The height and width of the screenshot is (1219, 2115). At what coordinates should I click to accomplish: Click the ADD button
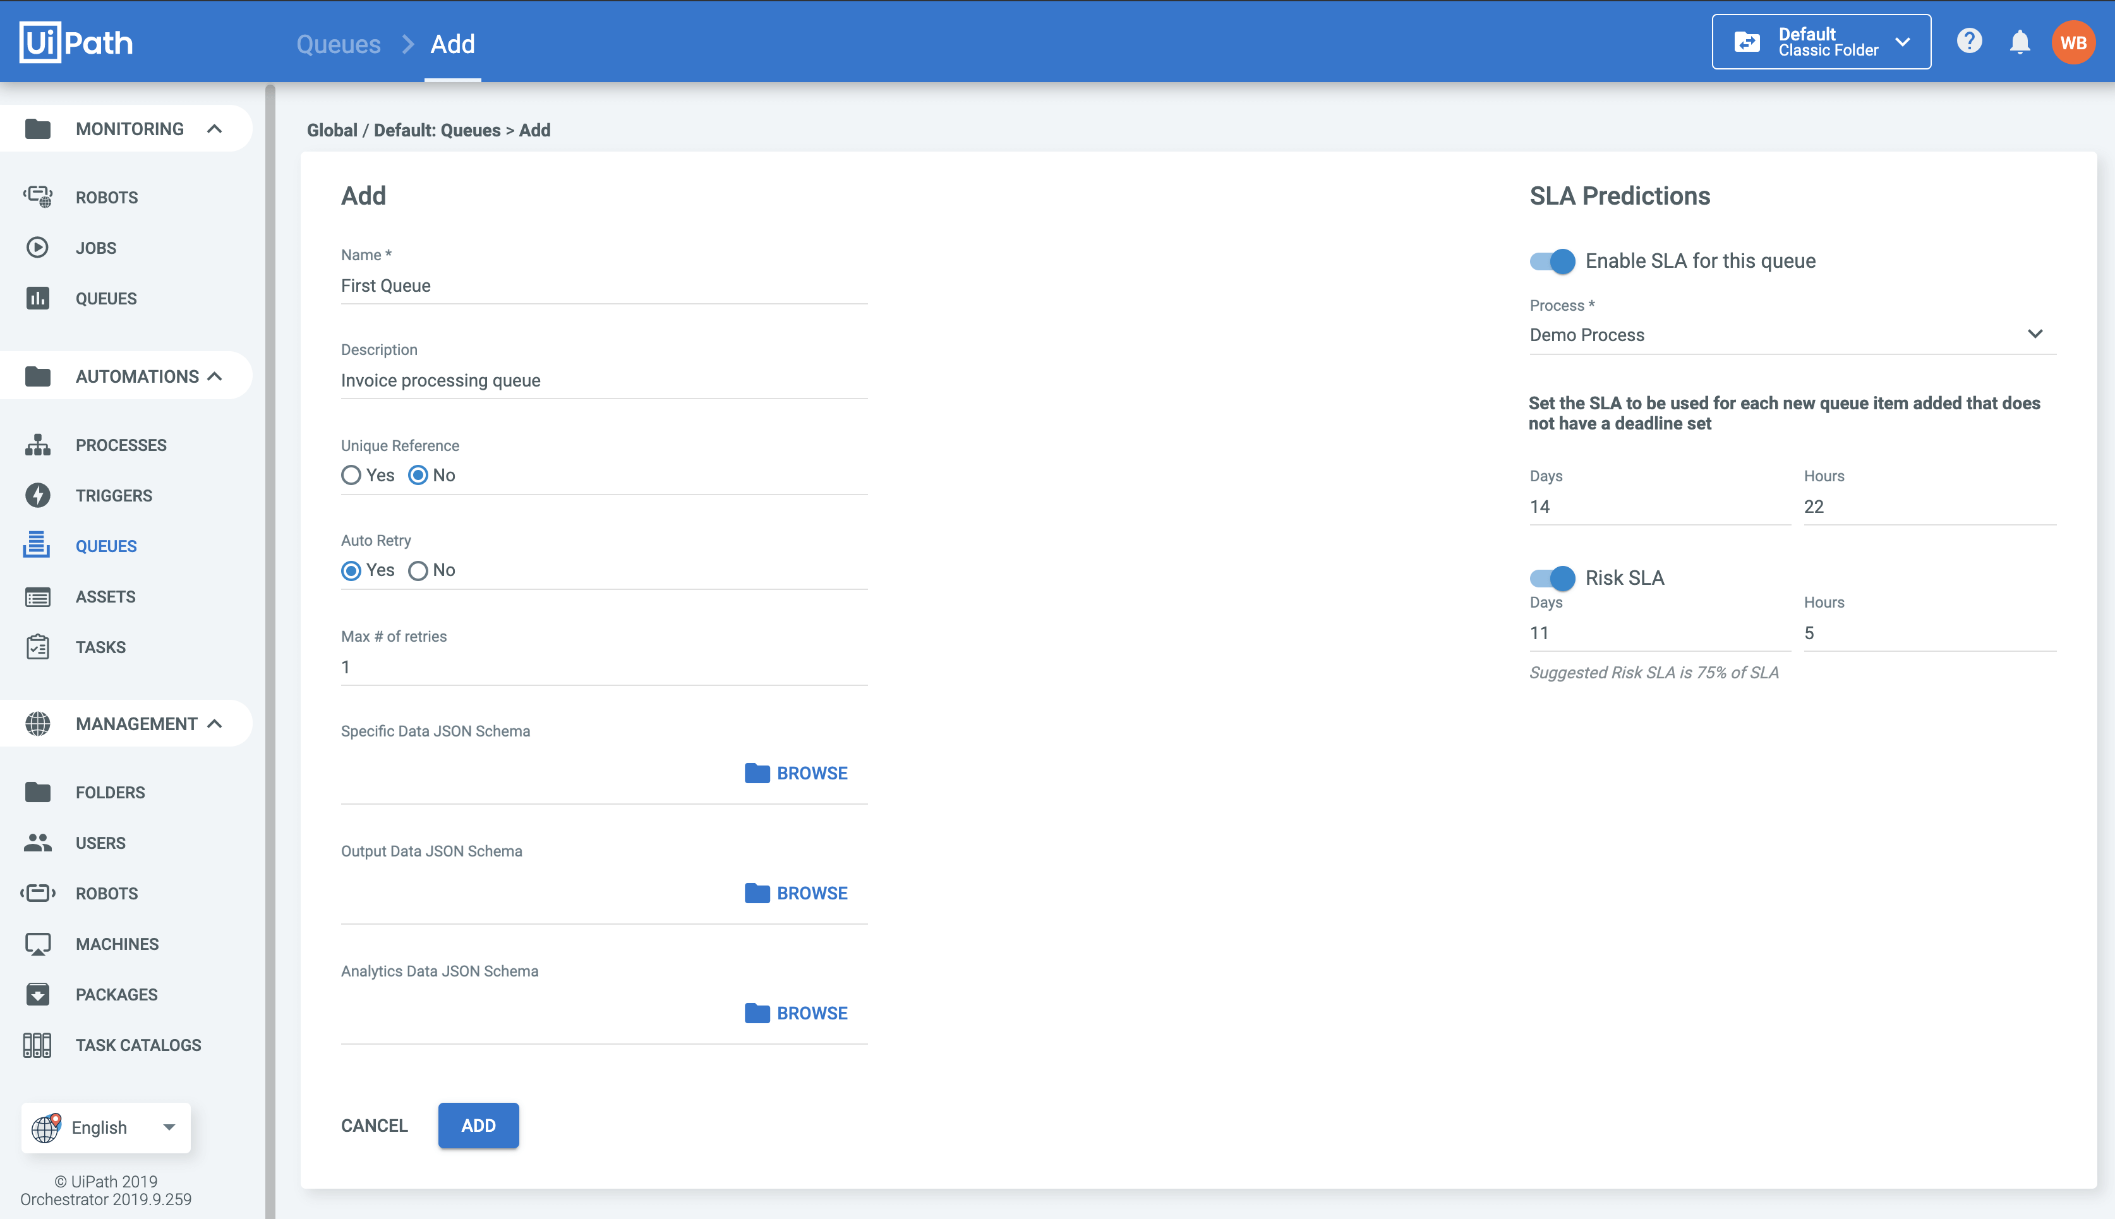(x=478, y=1126)
